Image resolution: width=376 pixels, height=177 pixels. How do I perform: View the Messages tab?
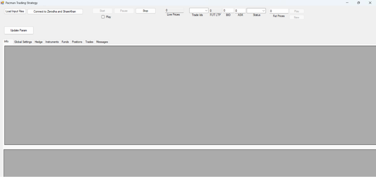point(102,42)
